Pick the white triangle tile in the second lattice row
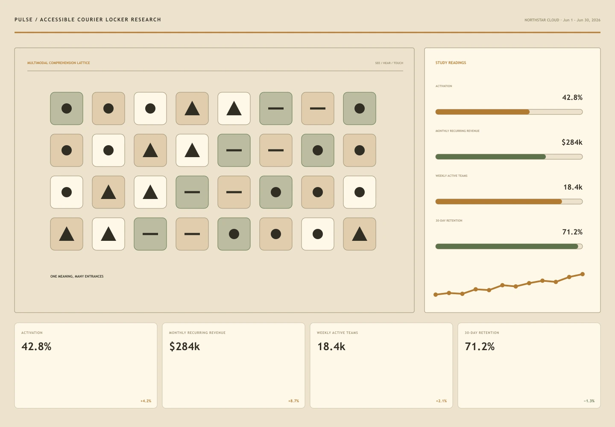Screen dimensions: 615x427 [x=192, y=150]
